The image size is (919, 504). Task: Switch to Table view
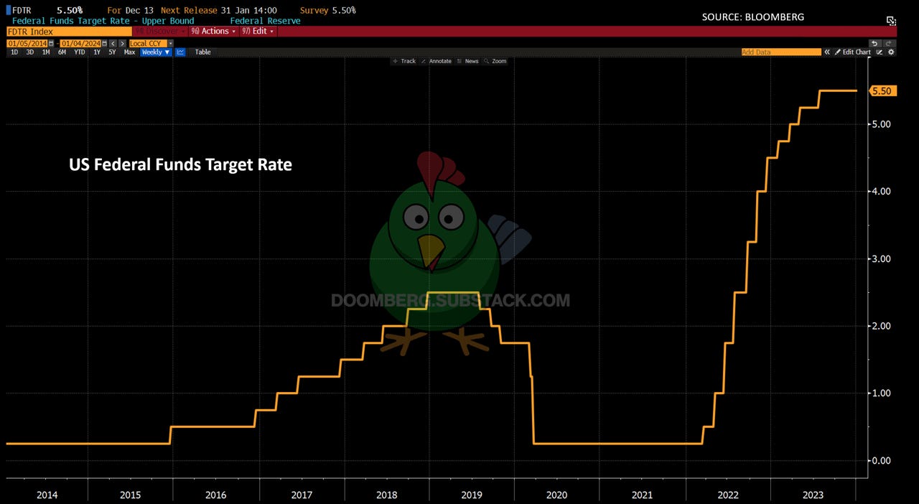coord(203,52)
